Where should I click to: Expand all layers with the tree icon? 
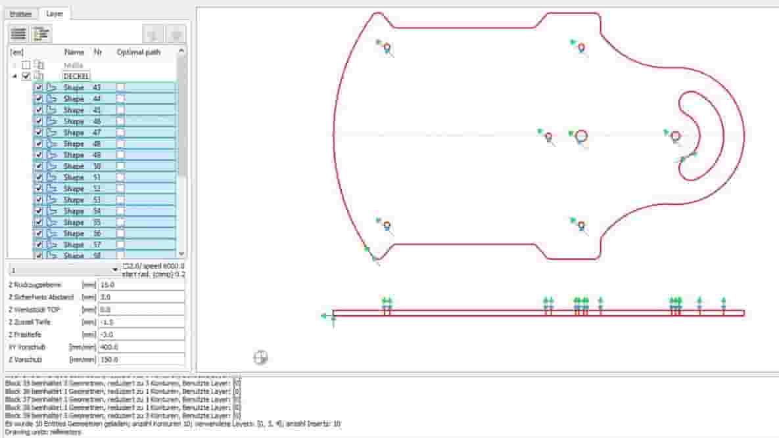pos(41,34)
